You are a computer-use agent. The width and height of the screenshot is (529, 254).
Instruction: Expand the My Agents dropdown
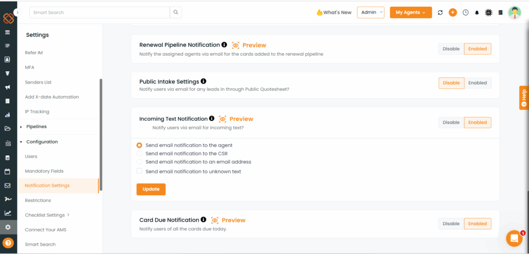[x=411, y=12]
